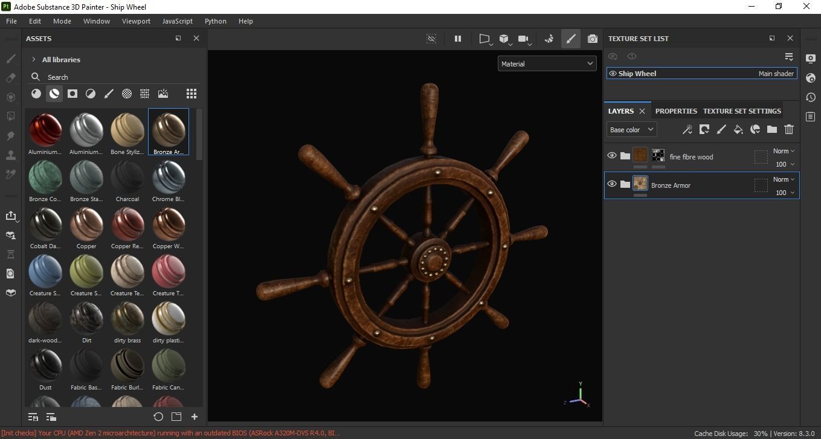Click the Symmetry icon in viewport toolbar

549,39
